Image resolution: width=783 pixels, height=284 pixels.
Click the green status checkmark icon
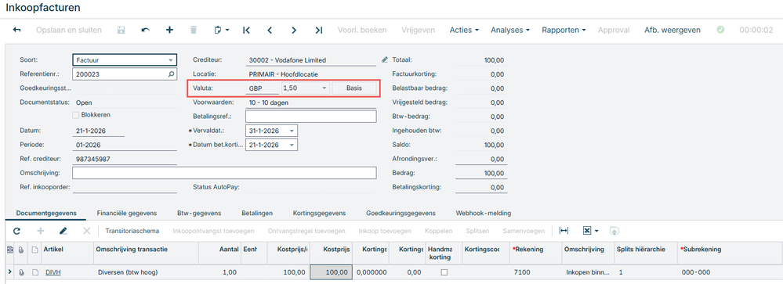[x=720, y=30]
